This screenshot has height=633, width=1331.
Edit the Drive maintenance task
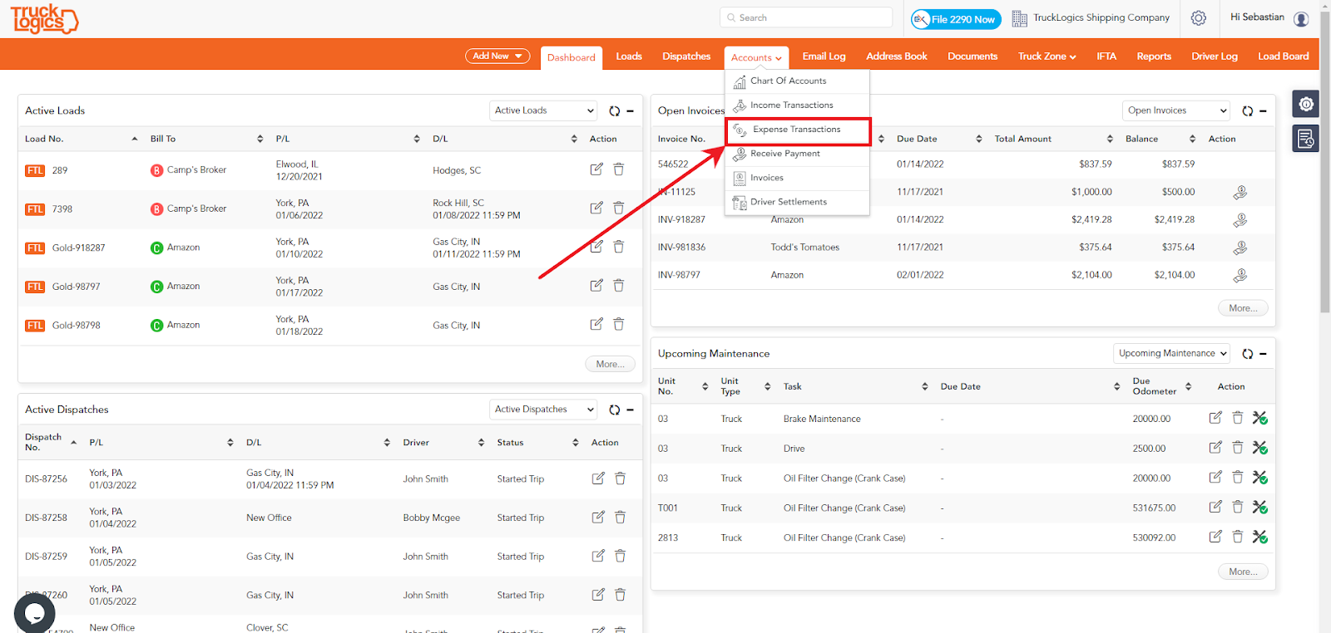tap(1215, 448)
